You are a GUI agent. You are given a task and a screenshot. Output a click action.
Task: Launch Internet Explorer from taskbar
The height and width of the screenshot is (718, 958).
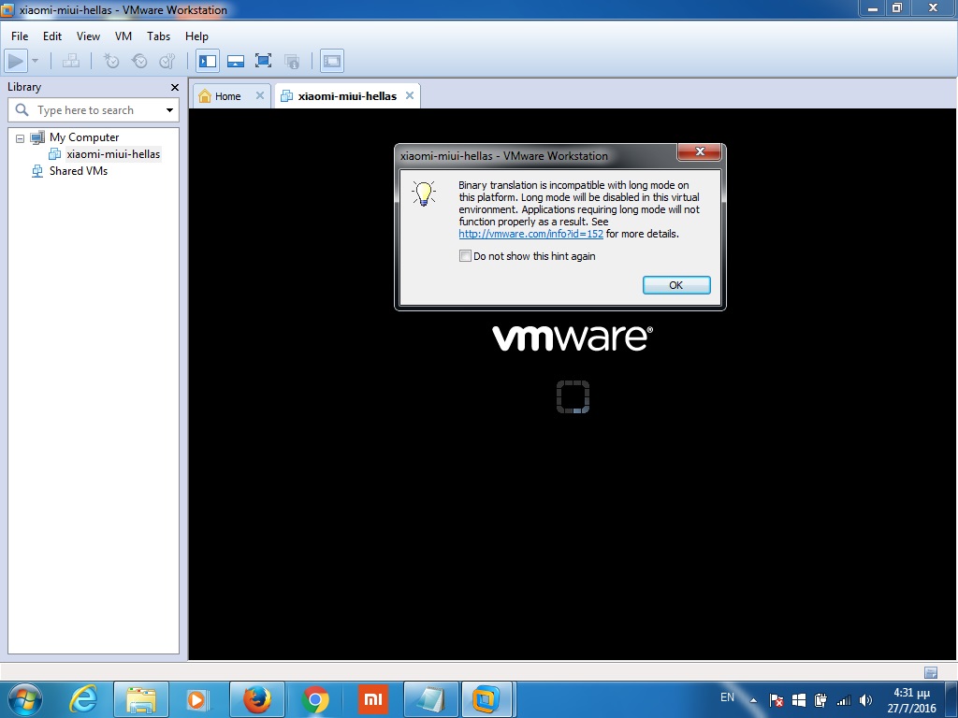coord(83,699)
